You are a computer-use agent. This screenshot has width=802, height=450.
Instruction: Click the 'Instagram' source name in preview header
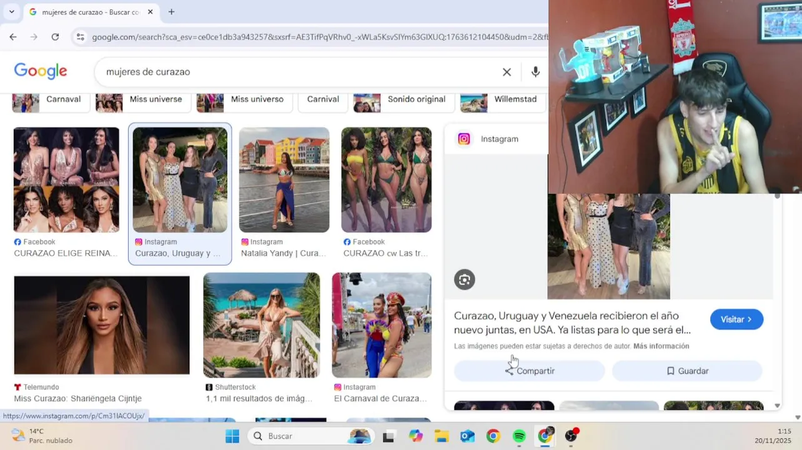pyautogui.click(x=499, y=139)
